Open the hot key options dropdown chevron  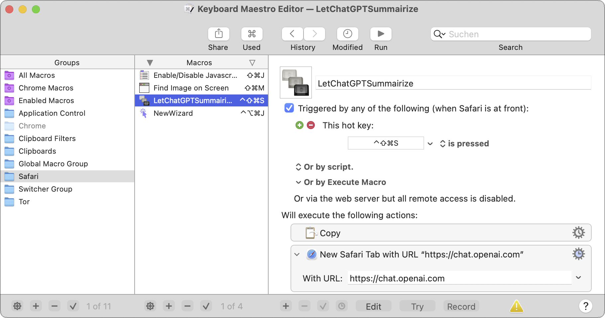(430, 144)
